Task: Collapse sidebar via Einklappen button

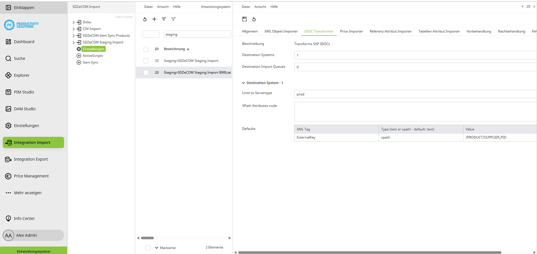Action: pyautogui.click(x=21, y=7)
